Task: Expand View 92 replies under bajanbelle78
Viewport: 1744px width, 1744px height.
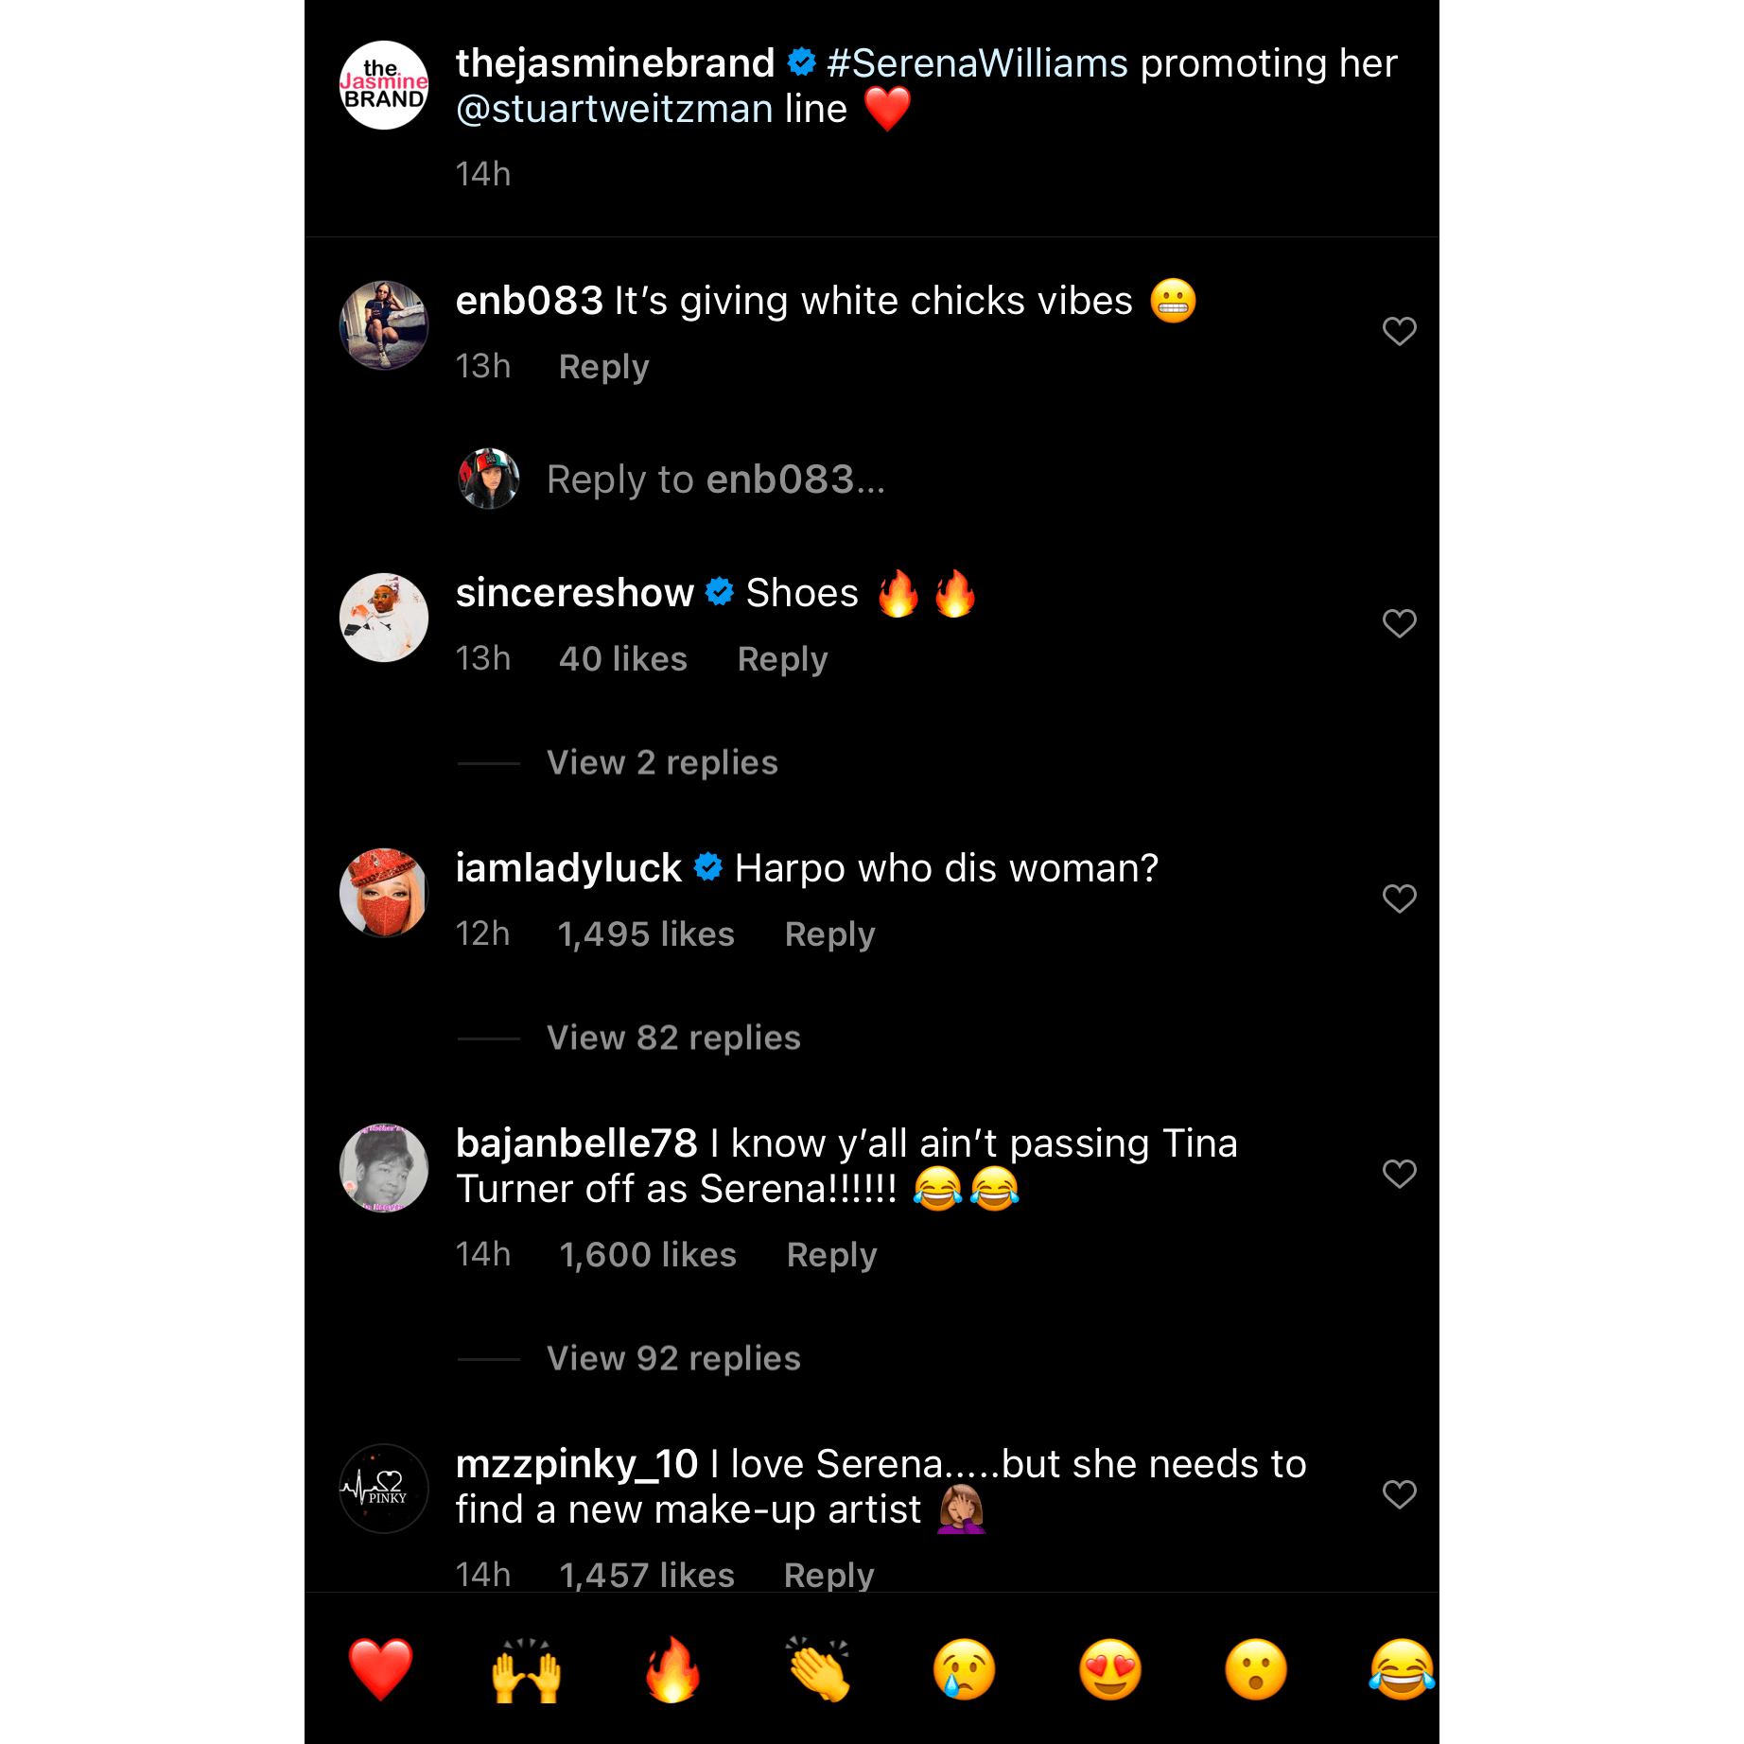Action: tap(673, 1358)
